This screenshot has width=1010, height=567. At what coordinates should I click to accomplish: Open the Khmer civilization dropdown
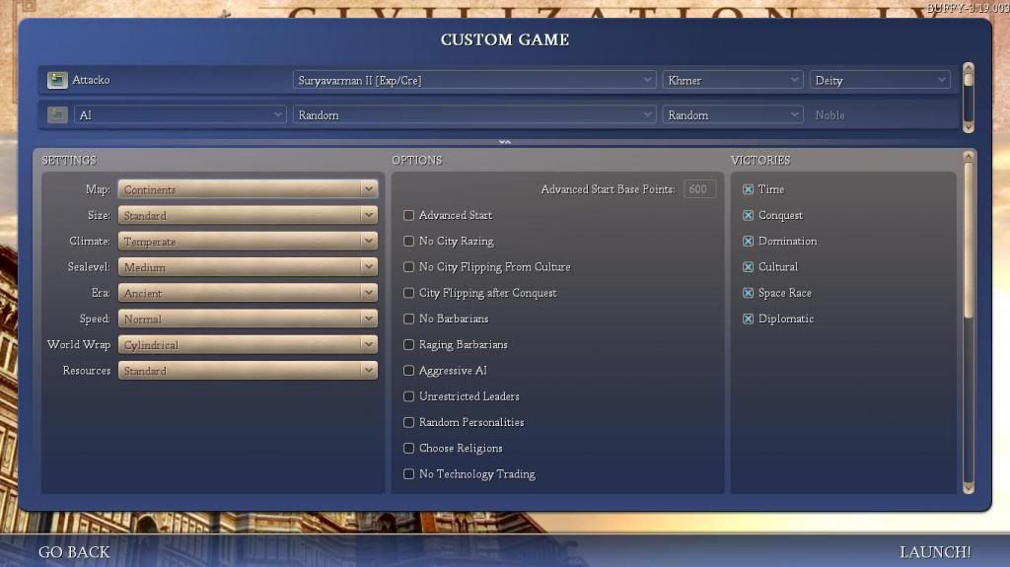(x=733, y=80)
